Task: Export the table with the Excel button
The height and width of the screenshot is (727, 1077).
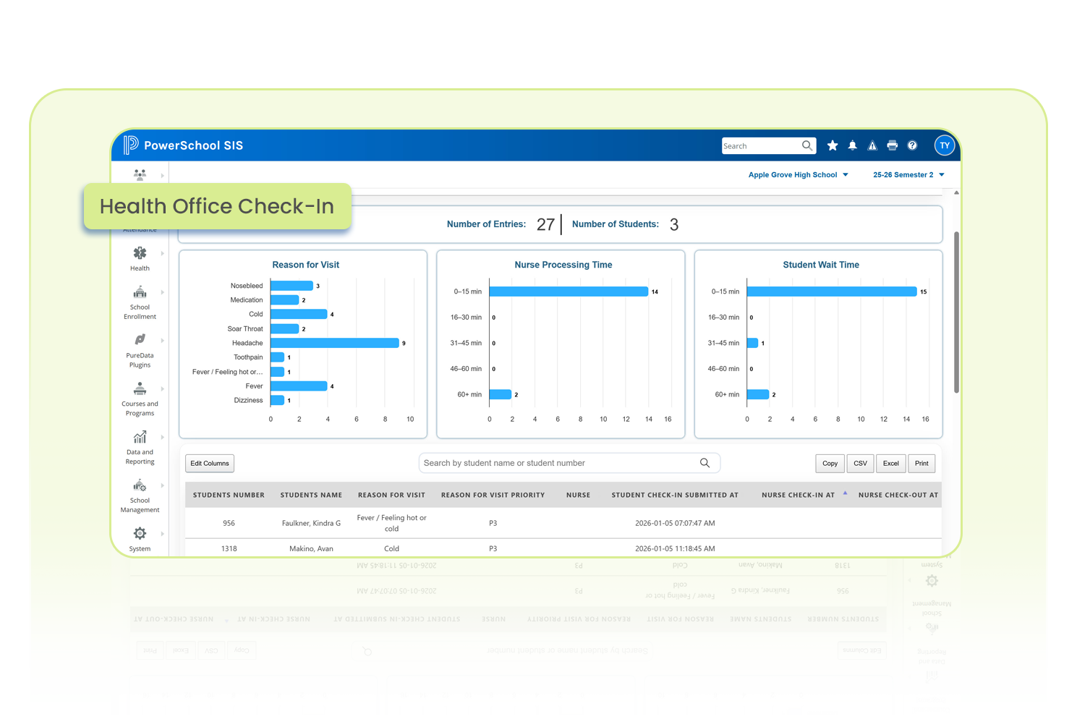Action: [x=890, y=464]
